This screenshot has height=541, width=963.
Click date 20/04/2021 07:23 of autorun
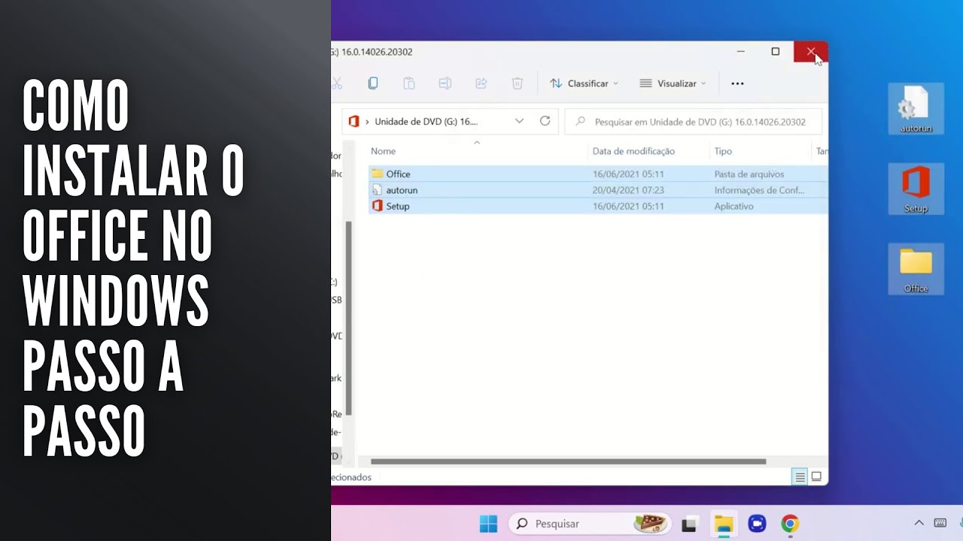[x=628, y=190]
